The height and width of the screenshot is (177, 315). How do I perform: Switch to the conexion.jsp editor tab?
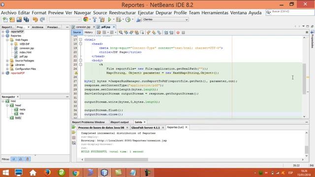pyautogui.click(x=83, y=27)
